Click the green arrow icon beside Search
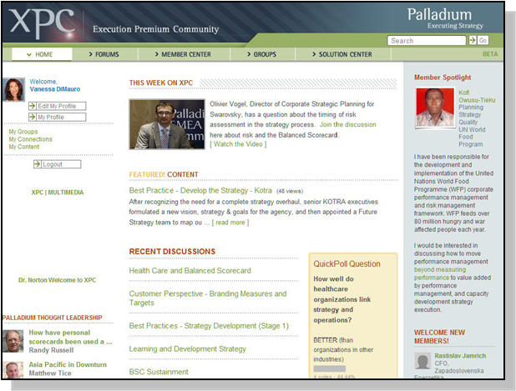 [473, 40]
